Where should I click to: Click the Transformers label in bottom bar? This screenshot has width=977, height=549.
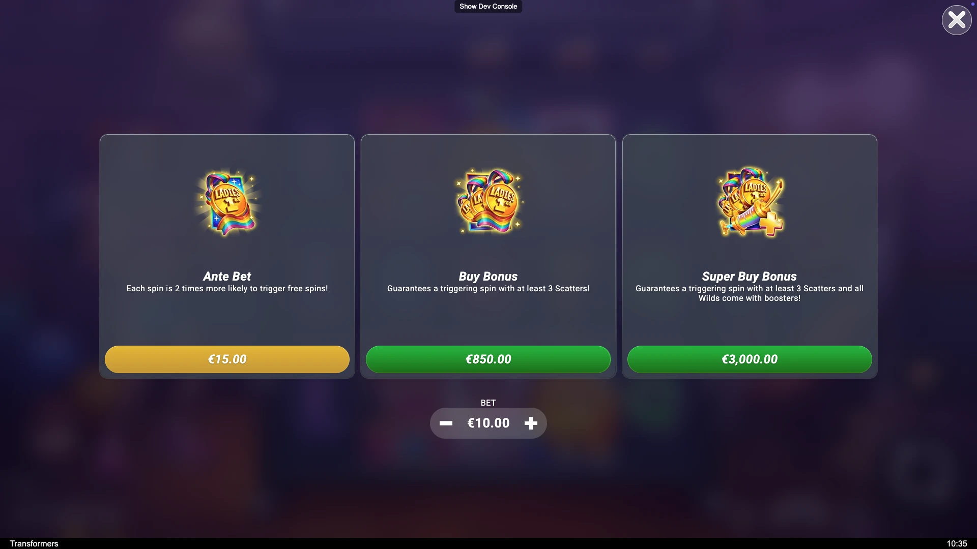(34, 543)
